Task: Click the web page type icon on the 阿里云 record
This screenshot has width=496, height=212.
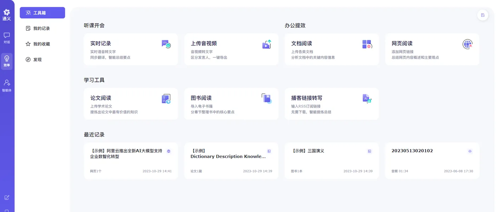Action: click(169, 151)
